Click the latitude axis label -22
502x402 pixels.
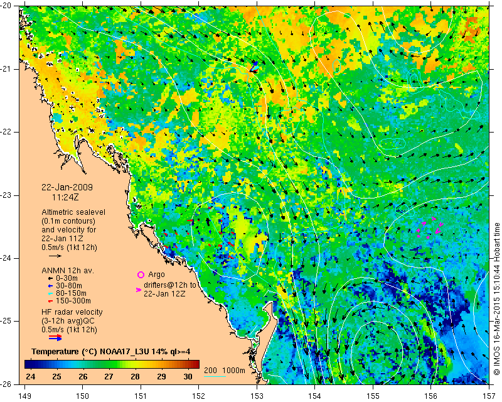(6, 132)
